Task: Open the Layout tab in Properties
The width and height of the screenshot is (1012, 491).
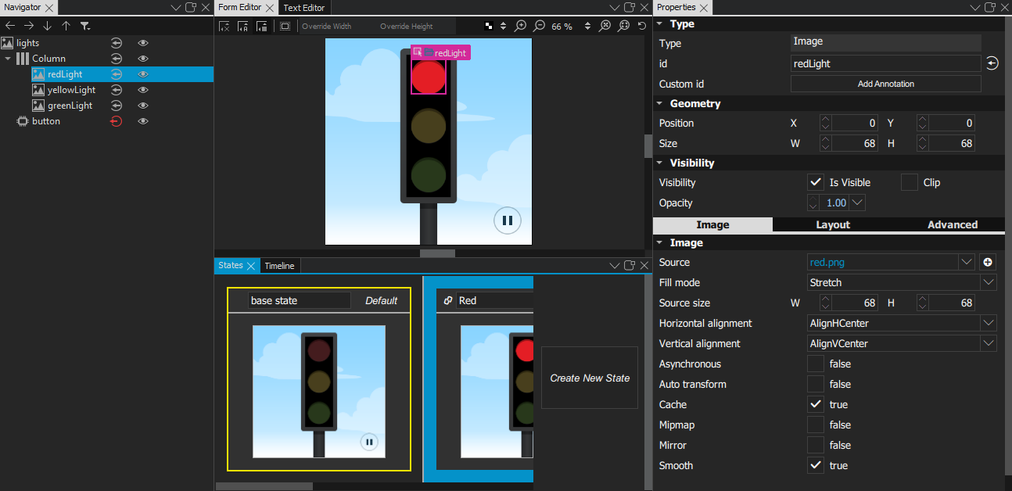Action: 833,224
